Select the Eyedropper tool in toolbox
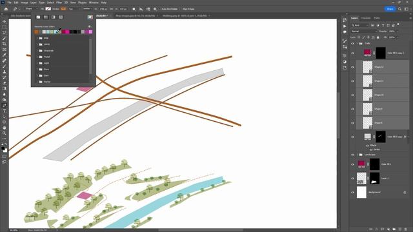Viewport: 413px width, 232px height. [5, 55]
